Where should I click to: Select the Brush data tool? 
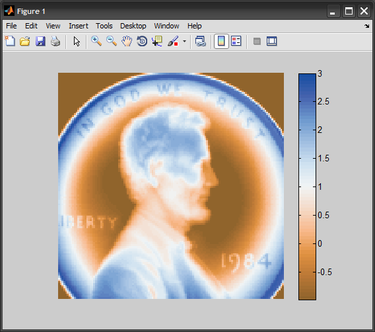tap(173, 41)
